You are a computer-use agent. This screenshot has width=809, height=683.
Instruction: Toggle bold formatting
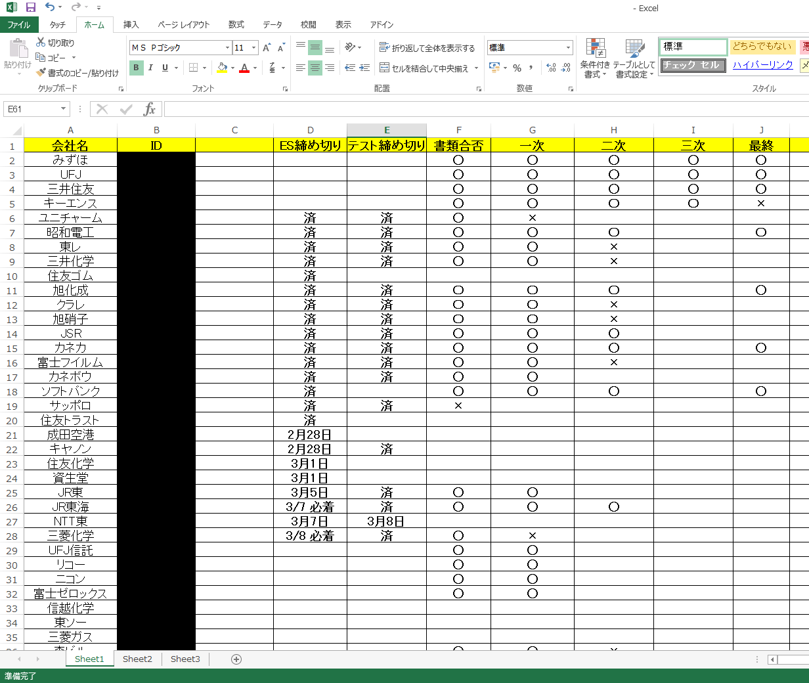[x=136, y=68]
